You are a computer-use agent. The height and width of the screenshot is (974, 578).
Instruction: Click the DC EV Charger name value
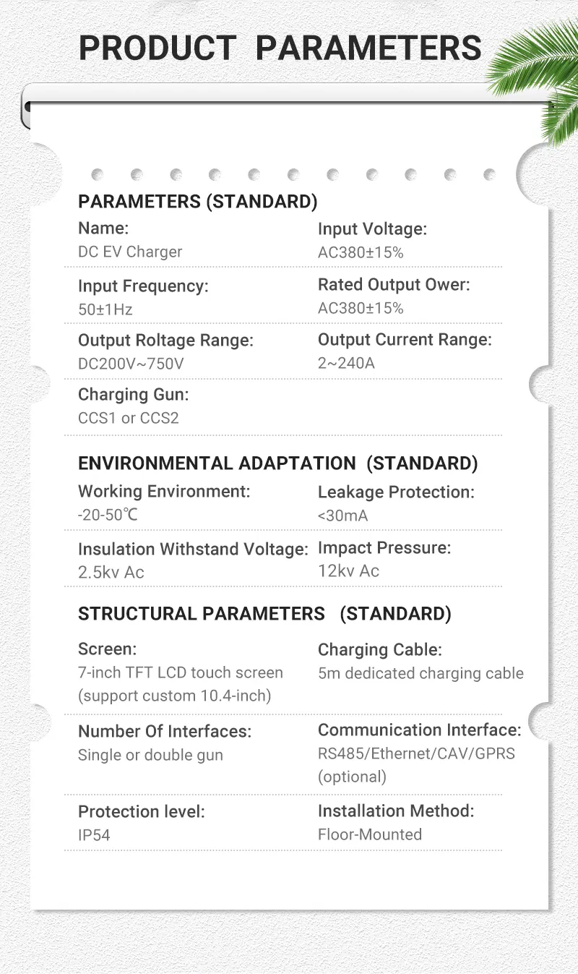coord(130,252)
